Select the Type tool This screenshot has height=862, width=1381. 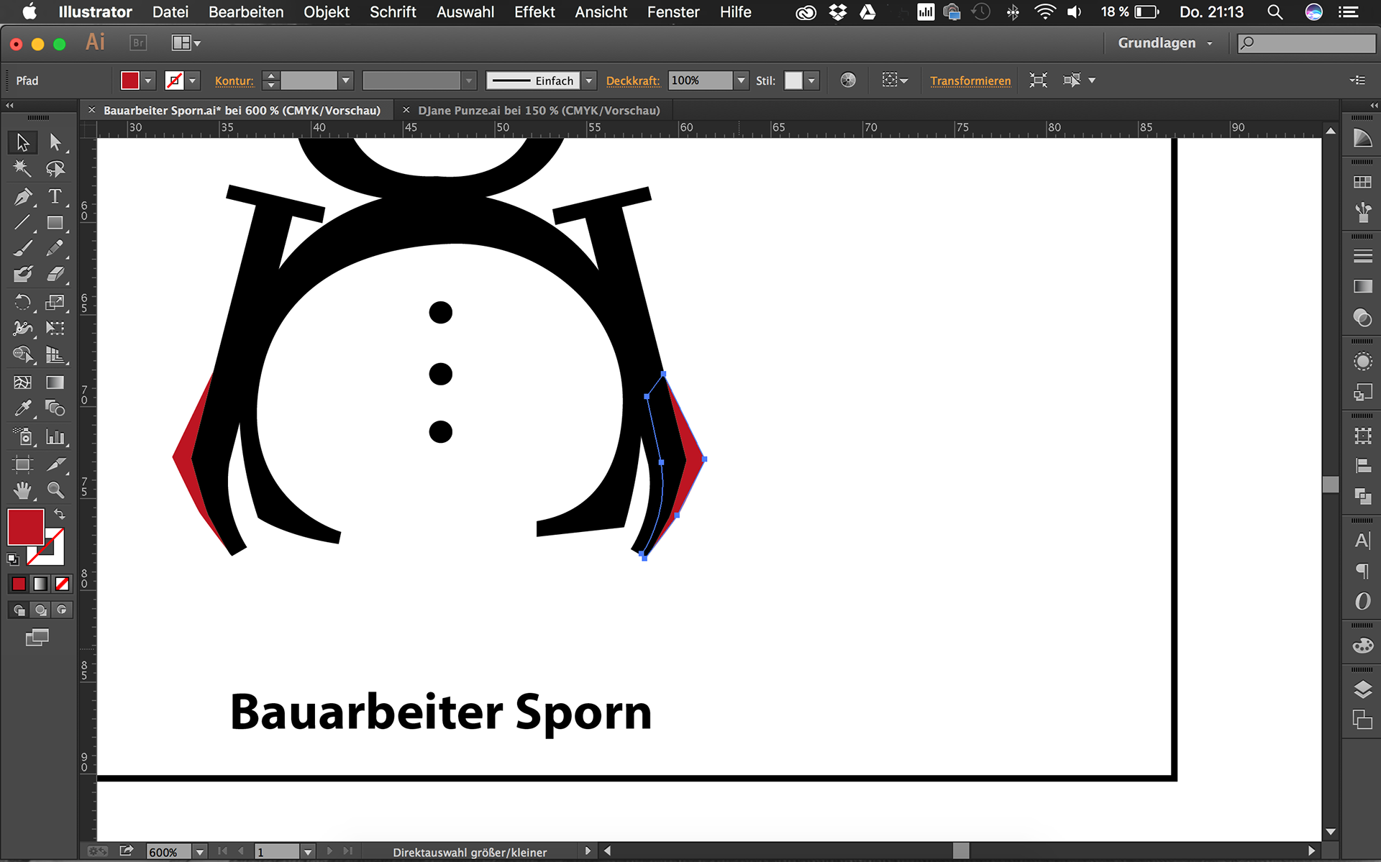pyautogui.click(x=55, y=196)
